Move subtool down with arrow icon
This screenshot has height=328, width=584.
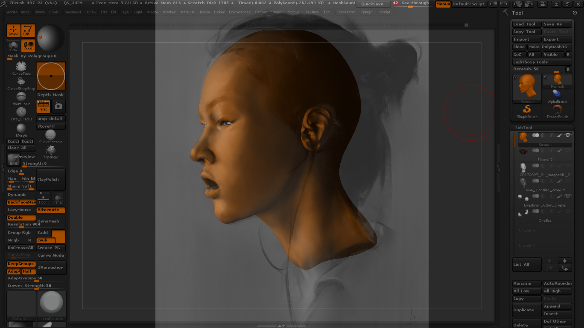click(565, 261)
